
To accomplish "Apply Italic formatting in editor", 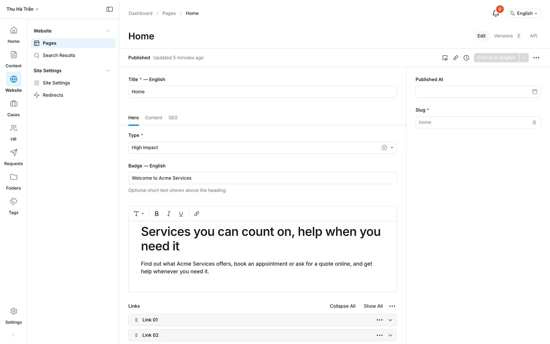I will (169, 214).
